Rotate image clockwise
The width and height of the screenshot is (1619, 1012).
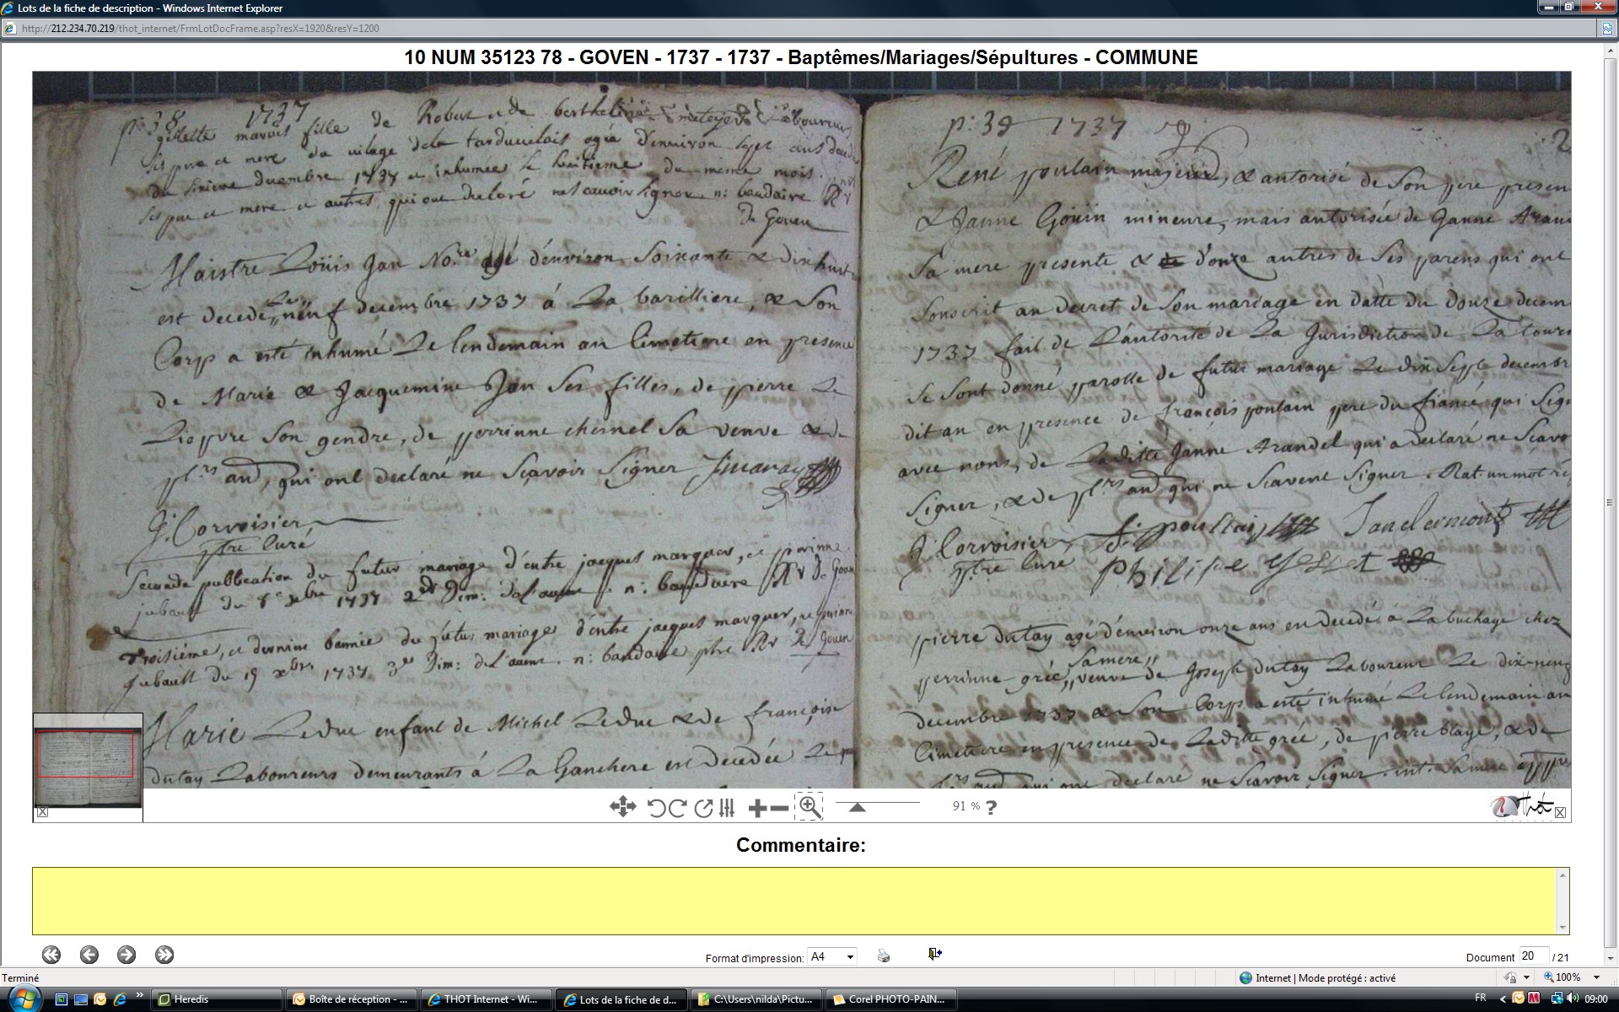point(677,808)
